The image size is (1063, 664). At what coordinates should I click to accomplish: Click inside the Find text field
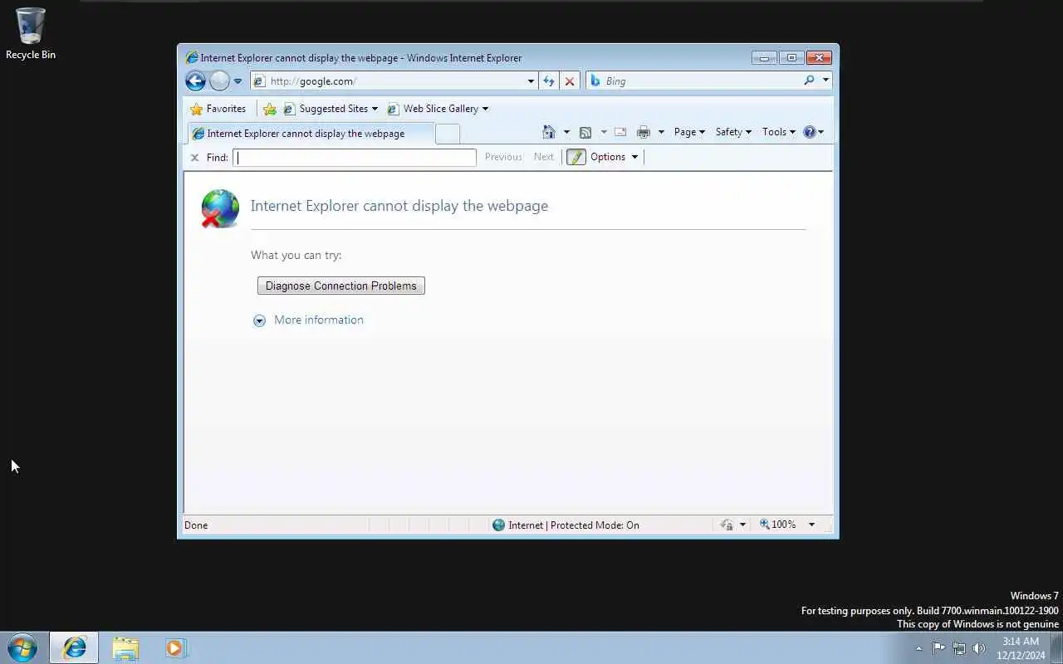355,158
